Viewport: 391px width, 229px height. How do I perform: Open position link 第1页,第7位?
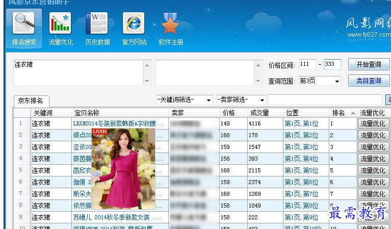[301, 194]
